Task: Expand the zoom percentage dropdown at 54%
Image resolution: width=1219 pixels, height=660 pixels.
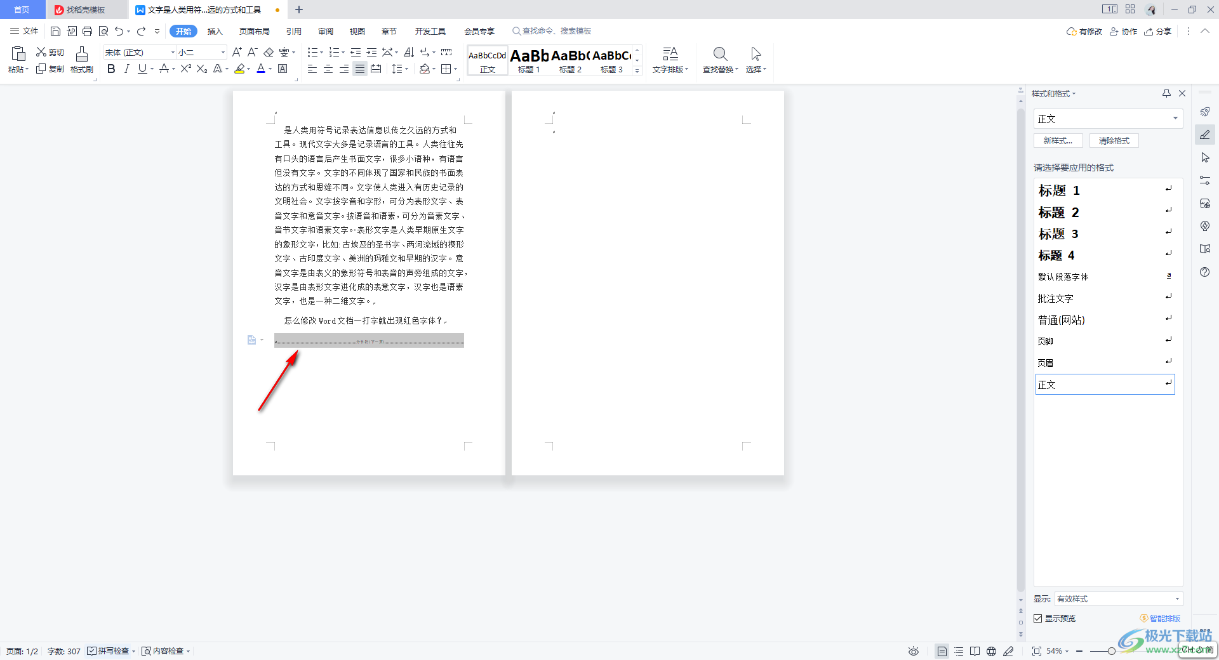Action: click(1067, 651)
